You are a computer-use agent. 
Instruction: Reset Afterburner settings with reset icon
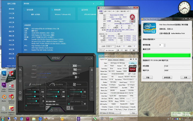pos(51,110)
